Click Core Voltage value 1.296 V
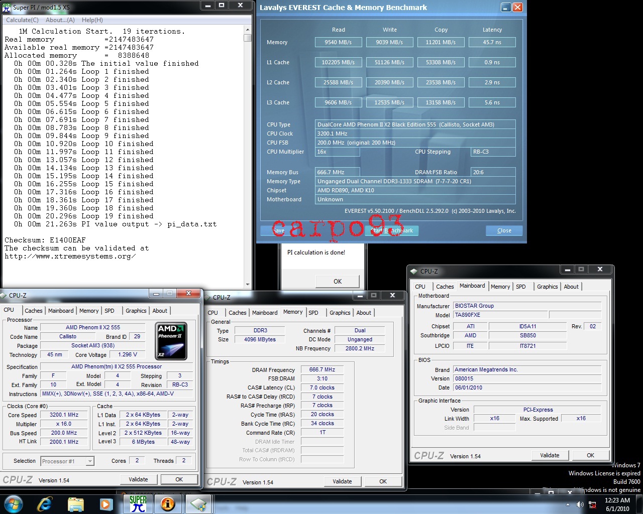This screenshot has width=643, height=514. (128, 354)
